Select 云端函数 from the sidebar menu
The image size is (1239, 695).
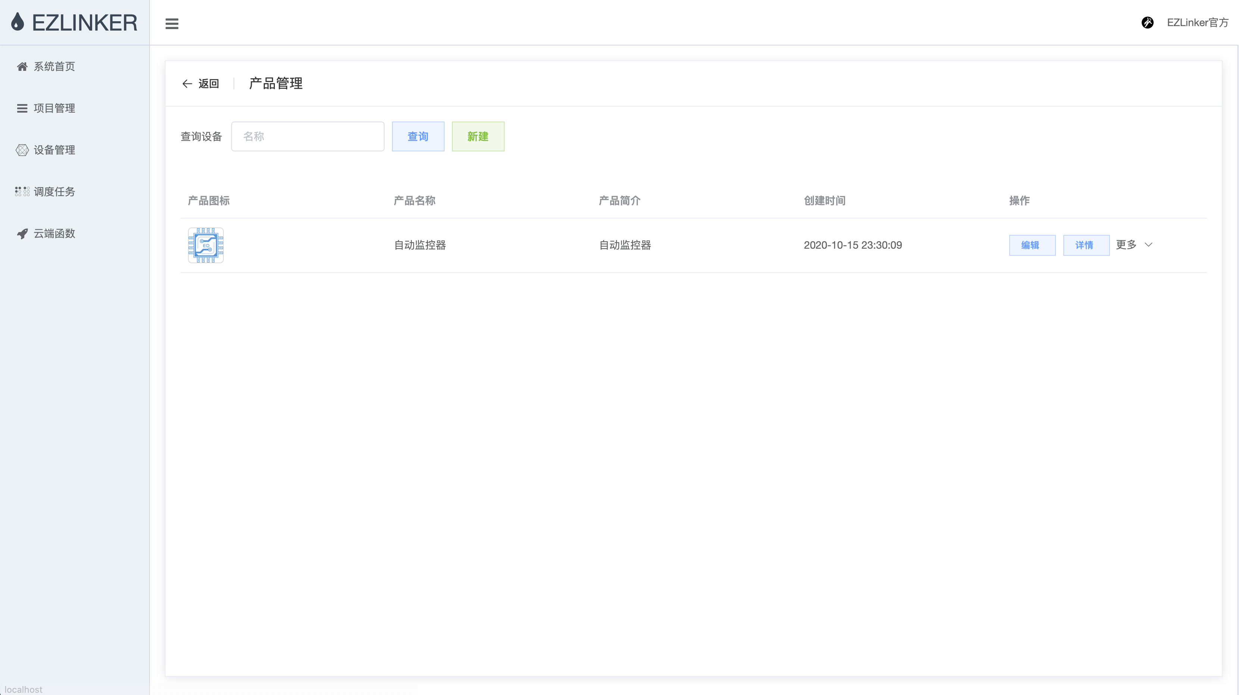pyautogui.click(x=54, y=234)
